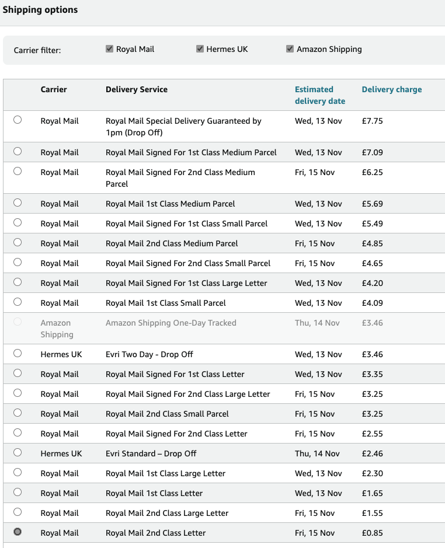
Task: Click the £7.09 delivery charge
Action: tap(372, 152)
